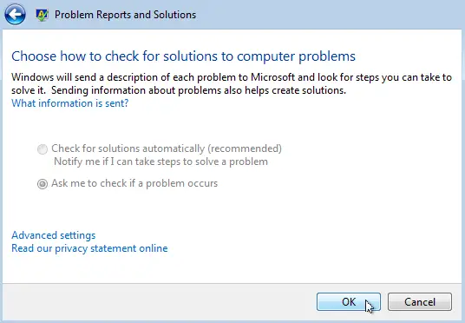The width and height of the screenshot is (465, 323).
Task: Click 'Notify me if I can take steps' text
Action: click(x=160, y=161)
